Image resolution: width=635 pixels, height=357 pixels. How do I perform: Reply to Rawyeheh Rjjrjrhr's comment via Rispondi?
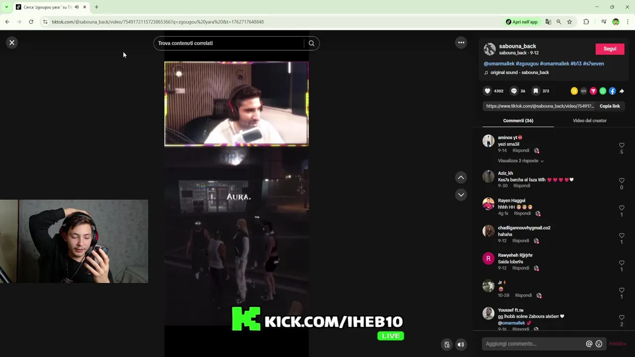pyautogui.click(x=520, y=268)
